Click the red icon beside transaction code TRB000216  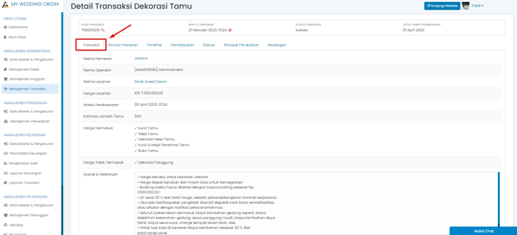coord(102,30)
